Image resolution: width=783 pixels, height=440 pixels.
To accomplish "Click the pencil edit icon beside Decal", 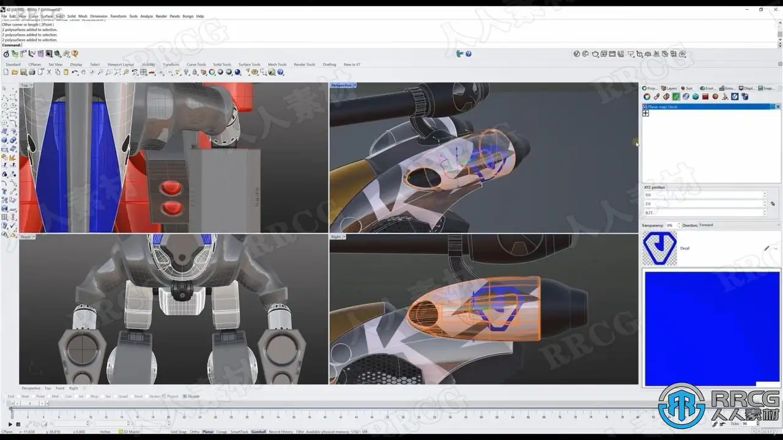I will click(767, 248).
